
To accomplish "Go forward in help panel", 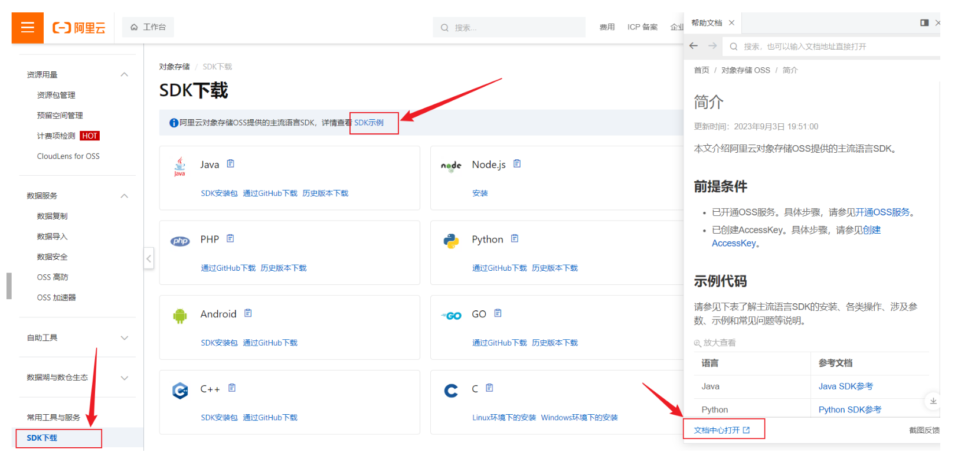I will 712,46.
